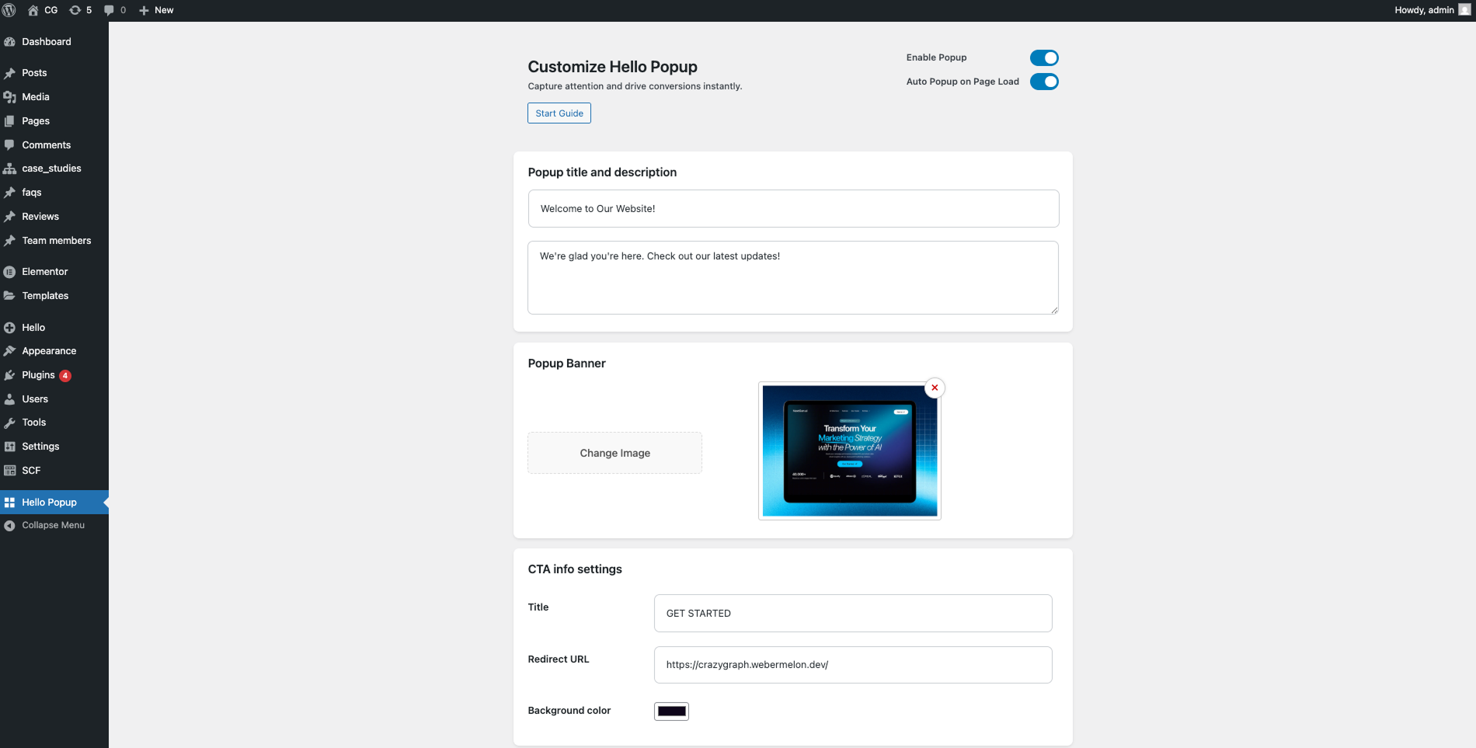
Task: Click the Pages menu label
Action: [36, 121]
